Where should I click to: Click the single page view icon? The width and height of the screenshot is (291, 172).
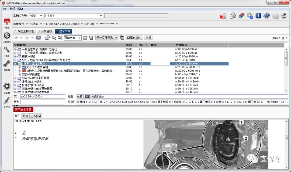pyautogui.click(x=85, y=38)
